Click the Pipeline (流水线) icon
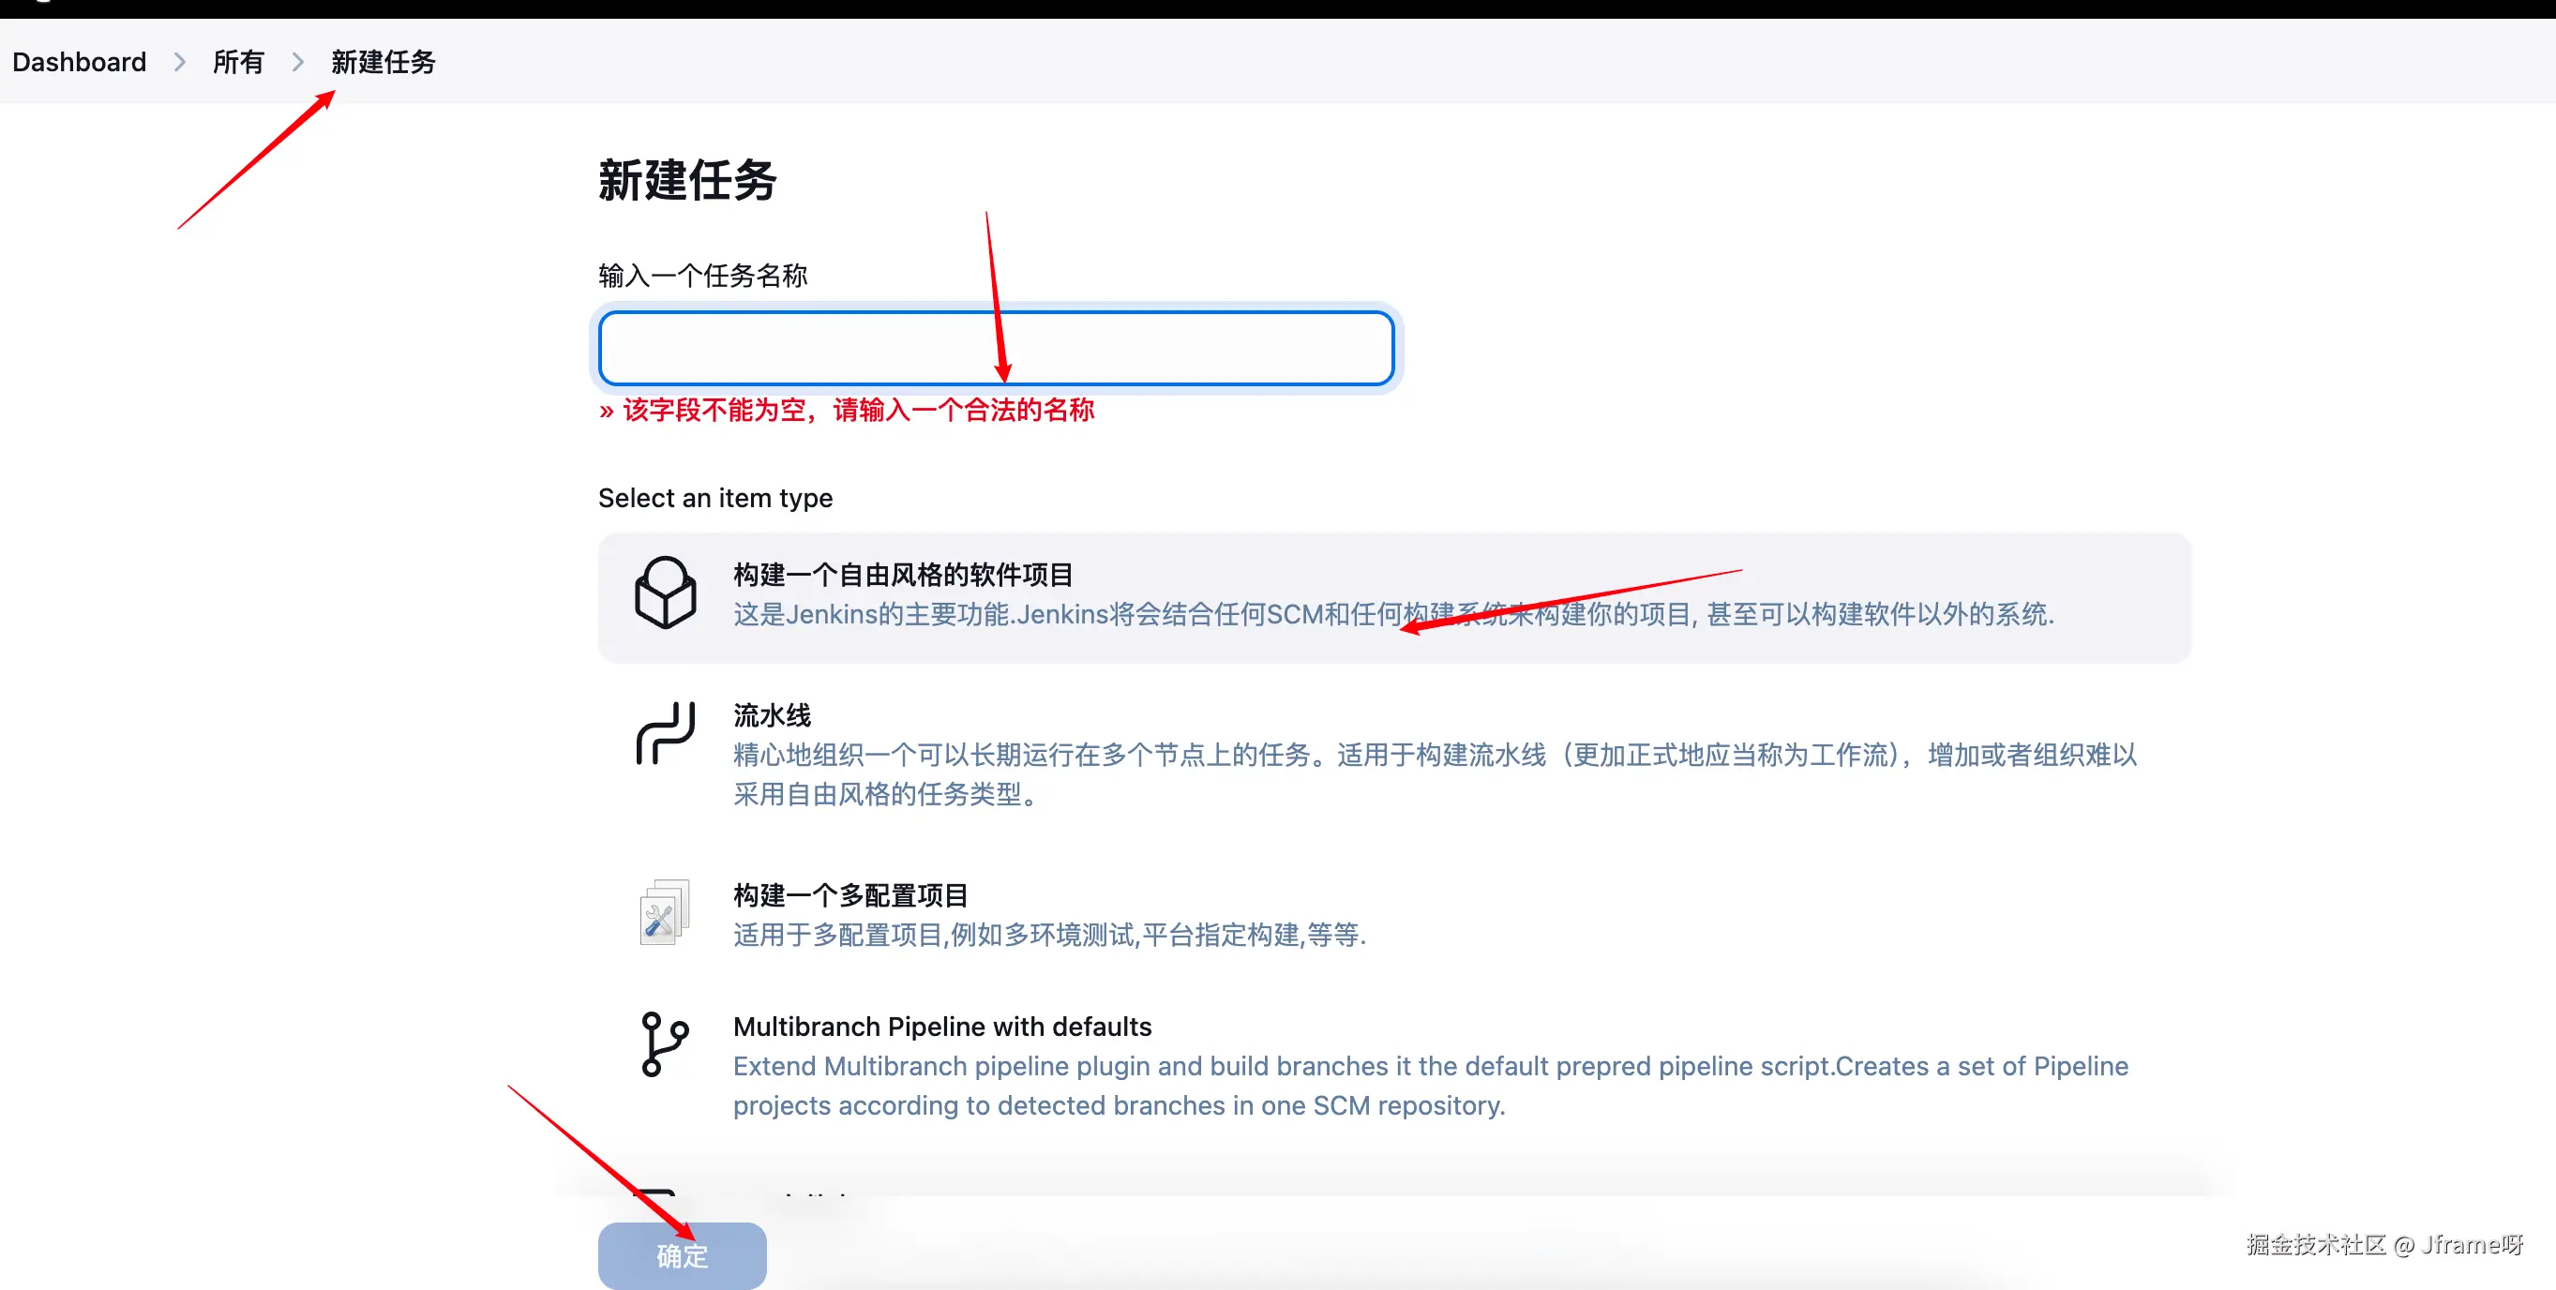 click(x=665, y=733)
